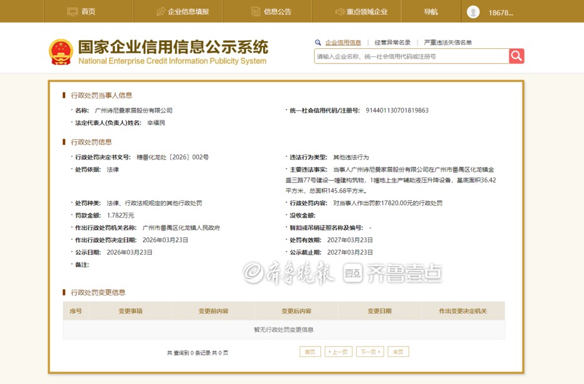Click the 变更事项 column header
Viewport: 584px width, 384px height.
point(131,311)
